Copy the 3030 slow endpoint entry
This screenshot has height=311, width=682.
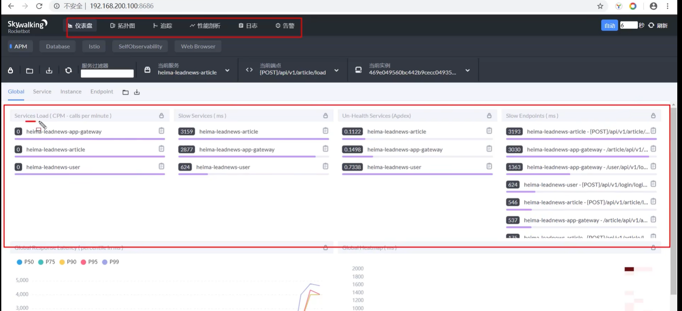[653, 149]
